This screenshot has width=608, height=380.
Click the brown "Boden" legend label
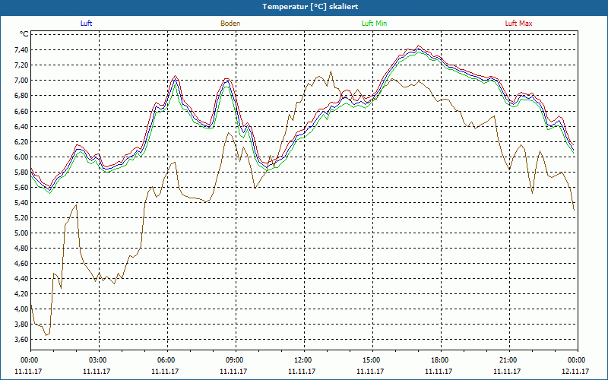[230, 24]
